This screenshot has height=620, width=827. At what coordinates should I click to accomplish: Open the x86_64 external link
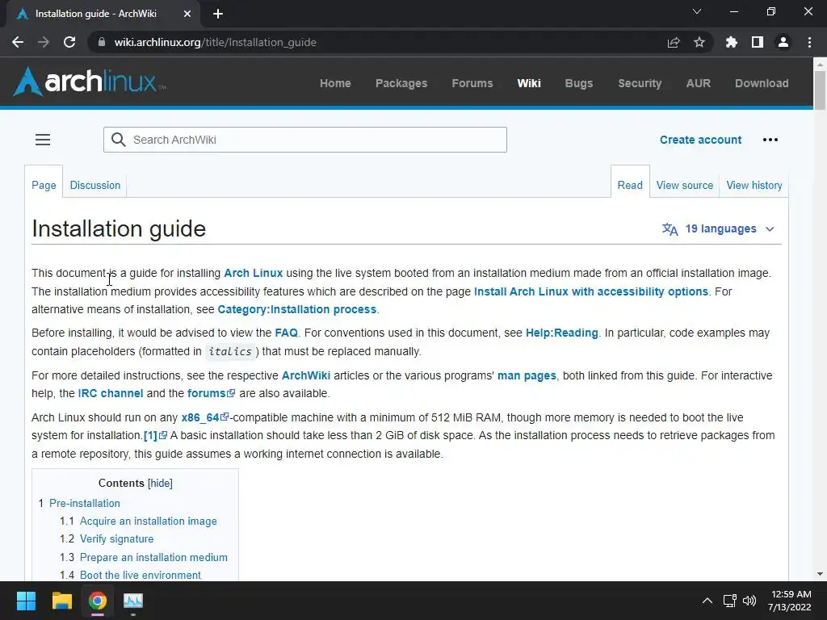click(205, 417)
